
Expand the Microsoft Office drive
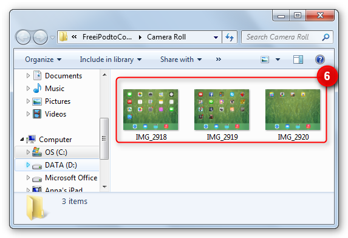pyautogui.click(x=28, y=177)
